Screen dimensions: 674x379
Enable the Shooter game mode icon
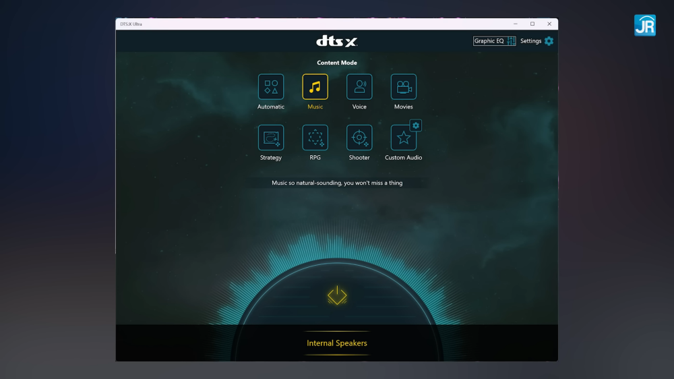pyautogui.click(x=359, y=138)
